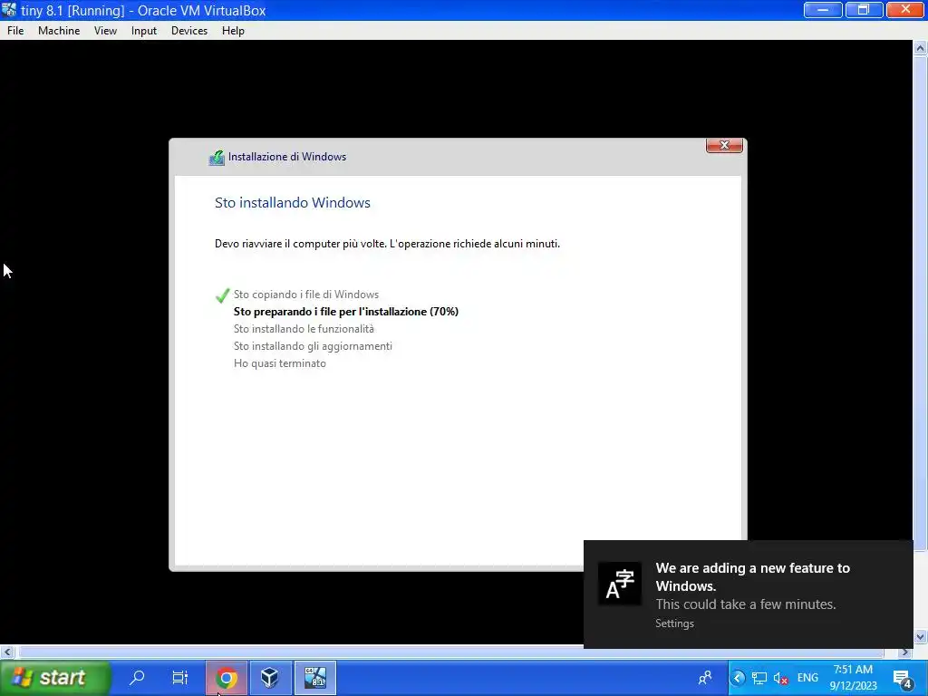
Task: Click the horizontal scrollbar left arrow
Action: click(7, 652)
